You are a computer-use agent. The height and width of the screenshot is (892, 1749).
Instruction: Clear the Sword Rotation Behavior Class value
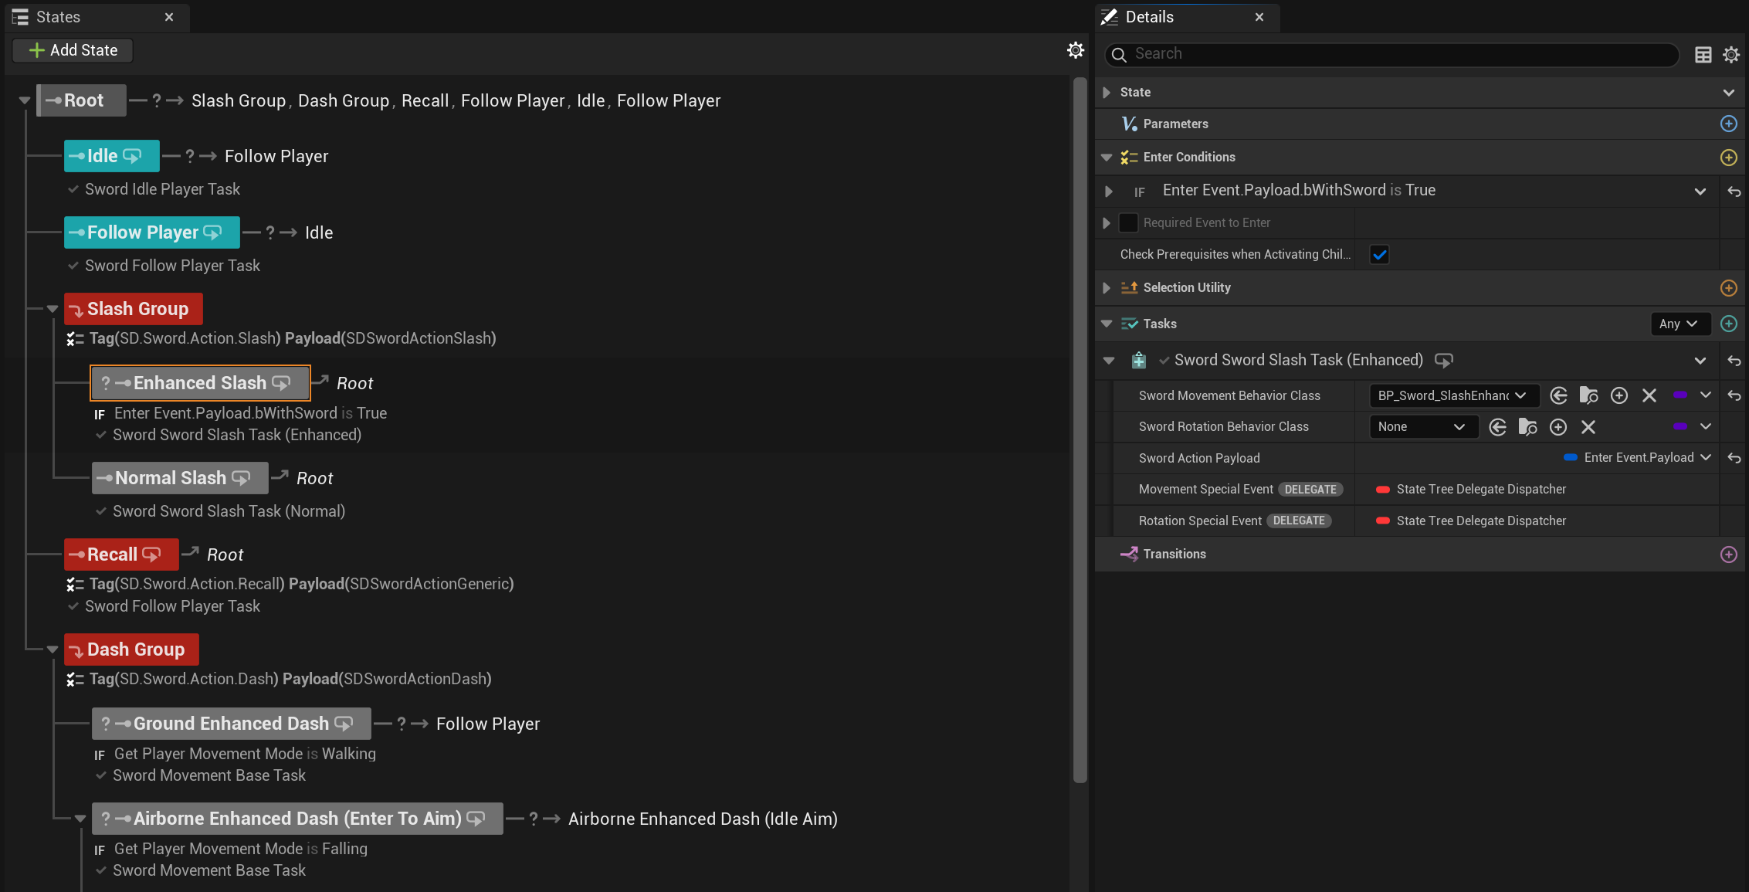coord(1588,427)
